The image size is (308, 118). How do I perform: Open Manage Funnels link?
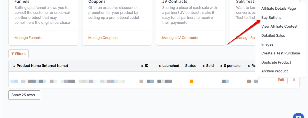coord(28,38)
